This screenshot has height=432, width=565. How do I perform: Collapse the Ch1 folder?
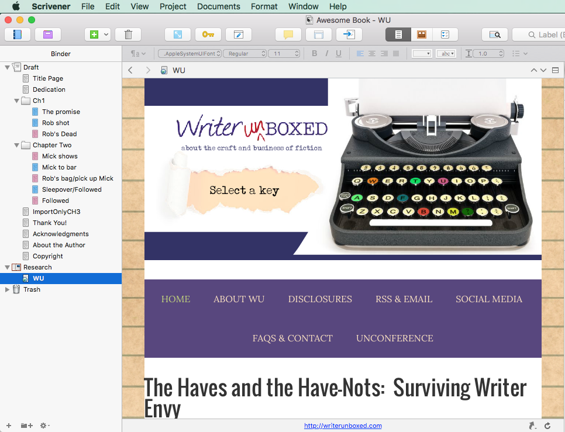(x=16, y=101)
